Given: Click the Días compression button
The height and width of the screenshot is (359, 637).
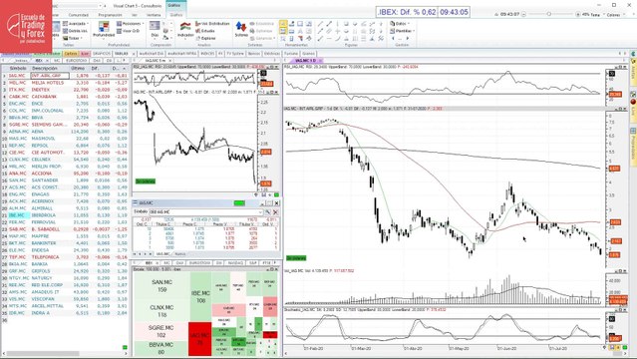Looking at the screenshot, I should tap(155, 29).
